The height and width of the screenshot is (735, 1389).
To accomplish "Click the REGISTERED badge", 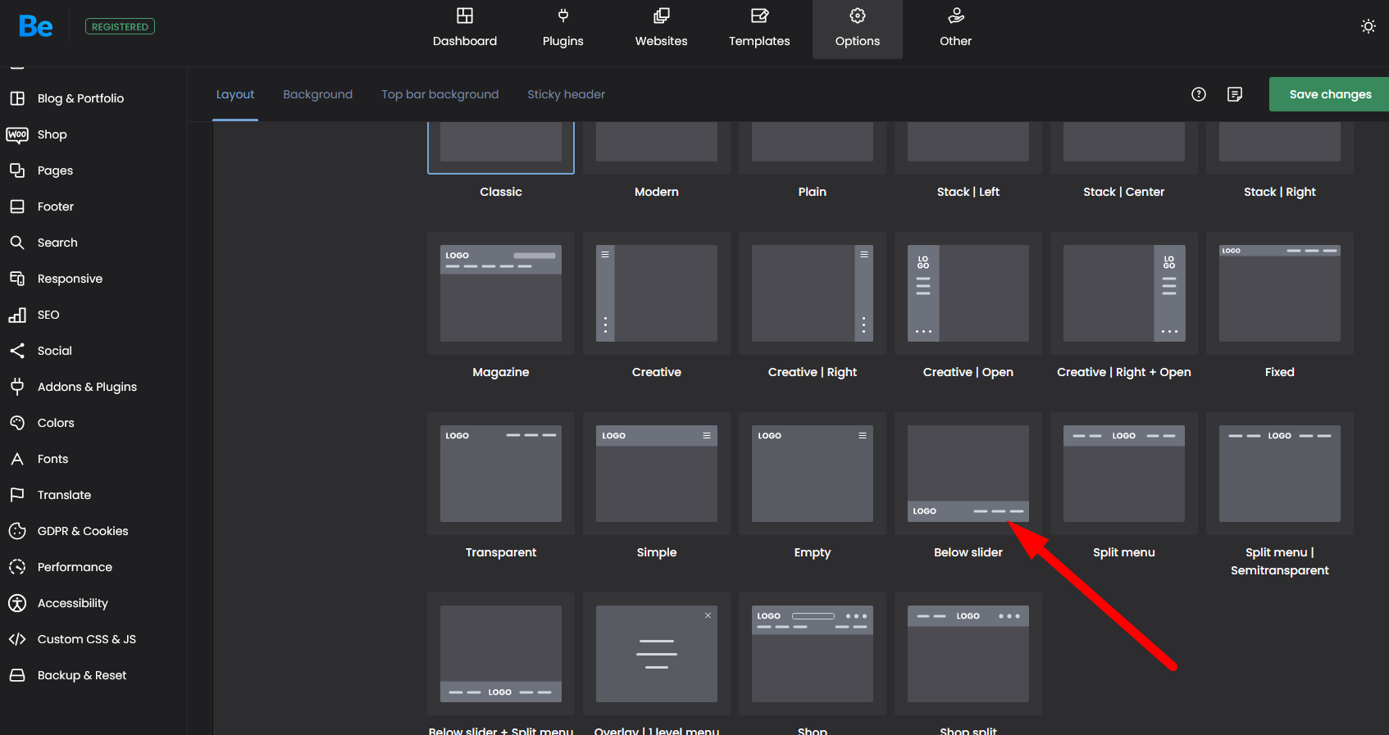I will (x=120, y=27).
